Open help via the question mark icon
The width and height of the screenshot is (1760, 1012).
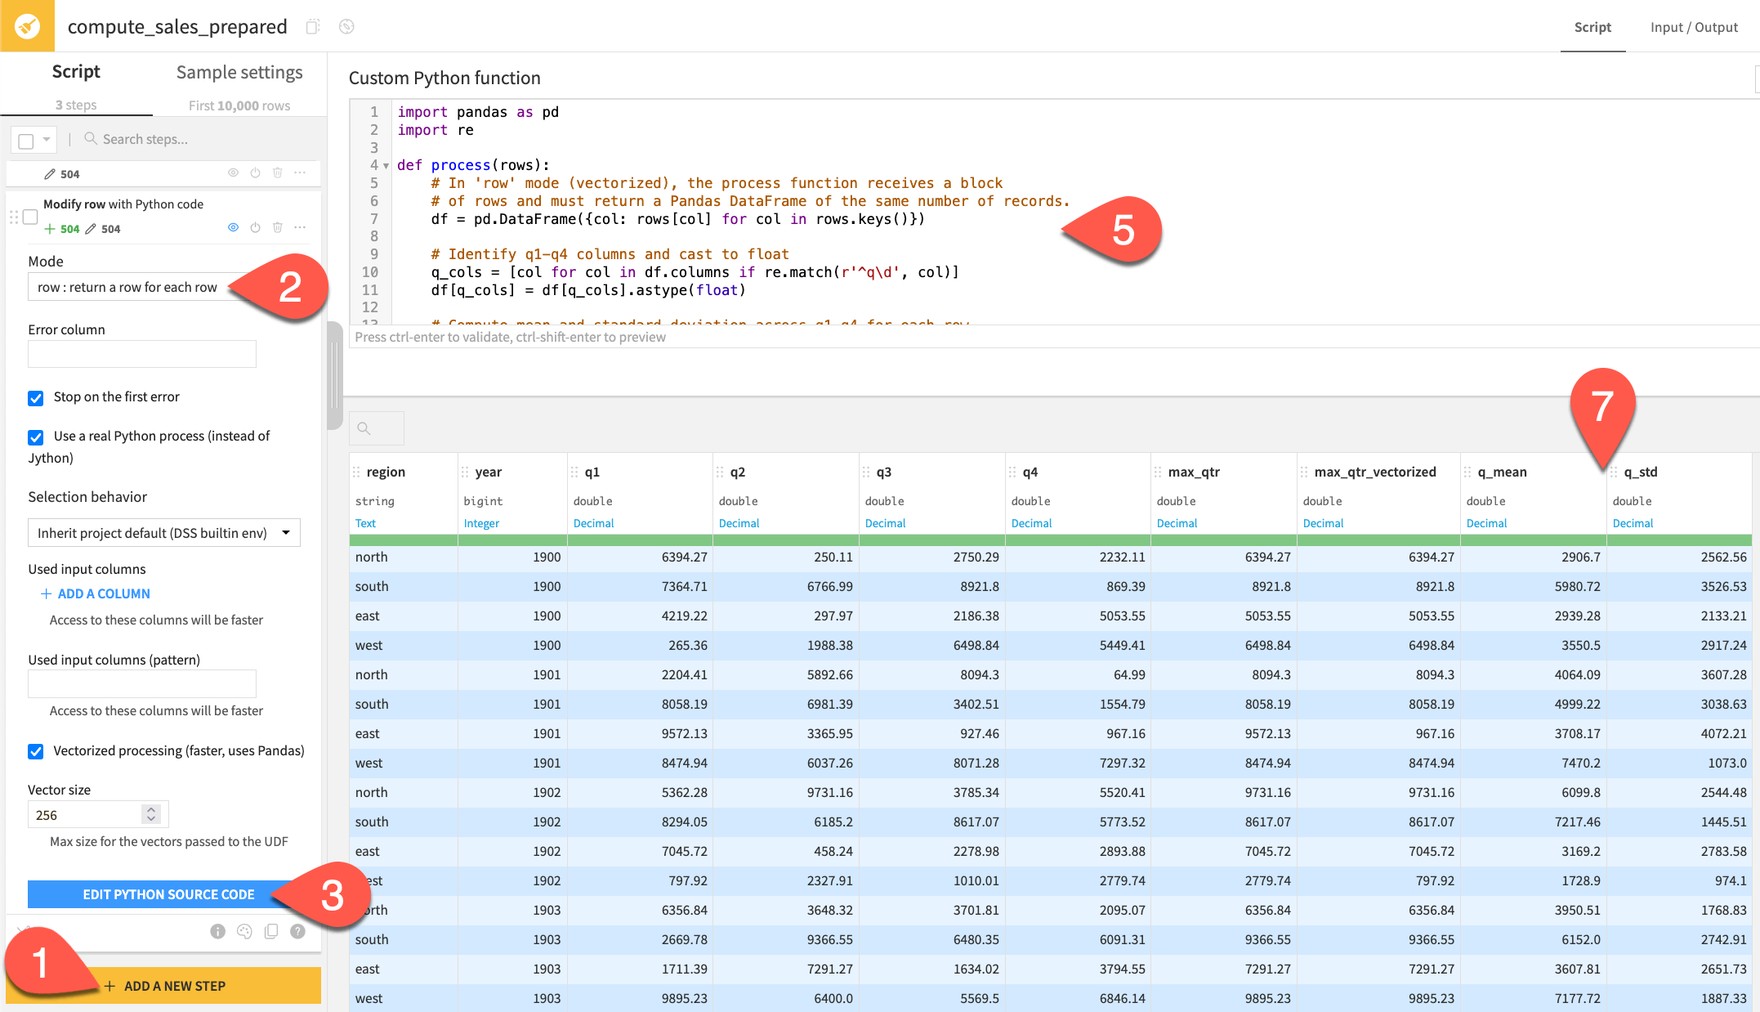[297, 931]
